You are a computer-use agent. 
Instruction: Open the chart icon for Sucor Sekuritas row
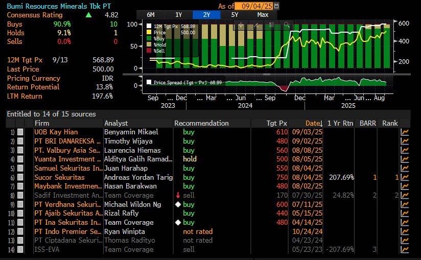405,177
